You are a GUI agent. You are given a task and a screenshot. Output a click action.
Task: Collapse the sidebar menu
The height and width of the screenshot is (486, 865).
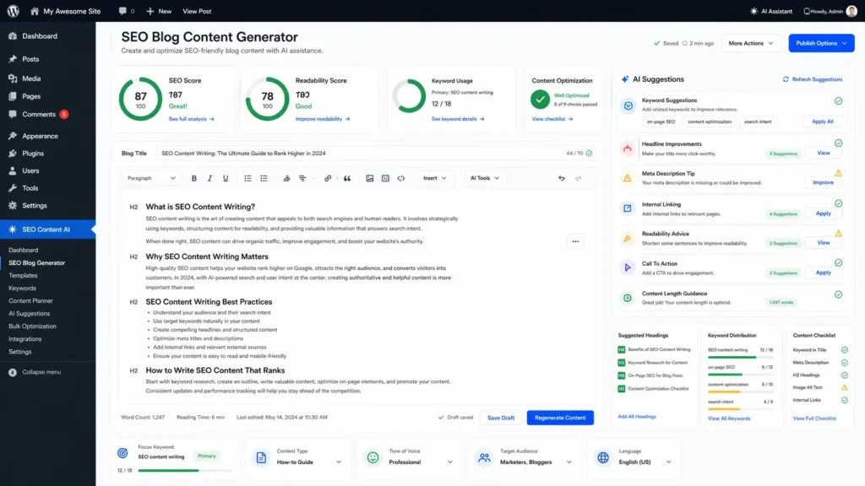[x=35, y=372]
